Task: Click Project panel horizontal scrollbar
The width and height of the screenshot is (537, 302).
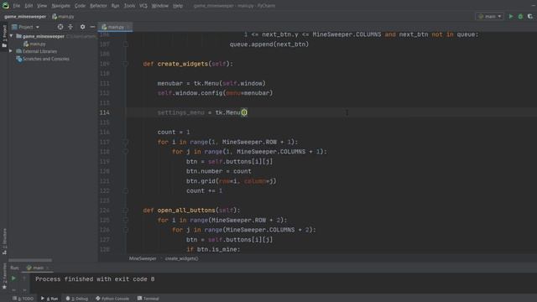Action: pos(30,260)
